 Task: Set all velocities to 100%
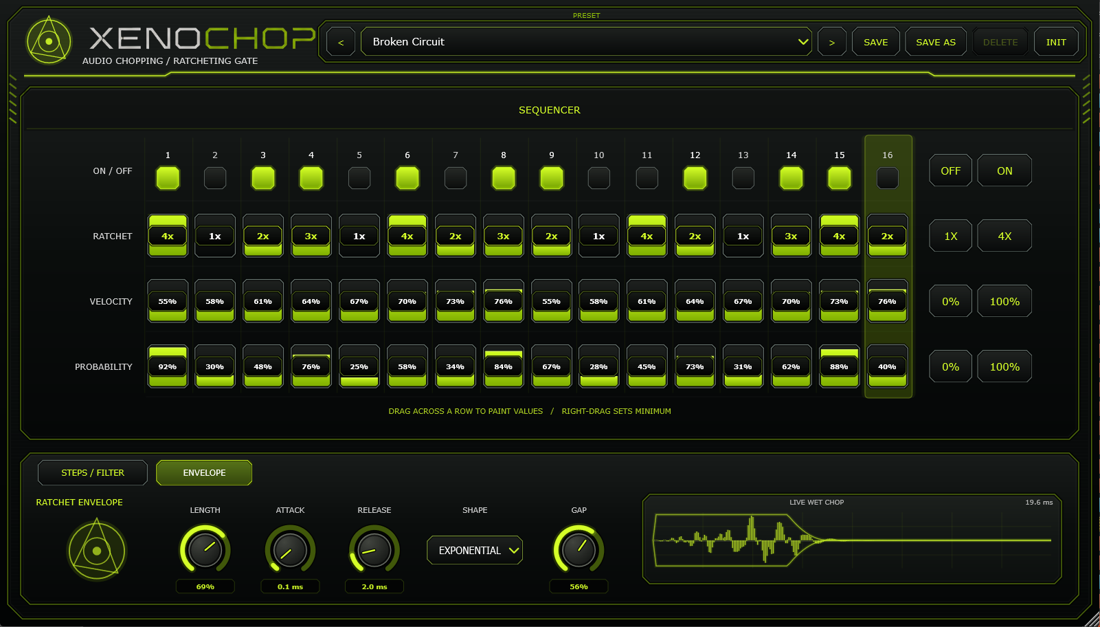(1004, 301)
